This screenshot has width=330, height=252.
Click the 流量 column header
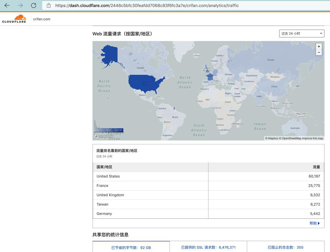point(316,167)
